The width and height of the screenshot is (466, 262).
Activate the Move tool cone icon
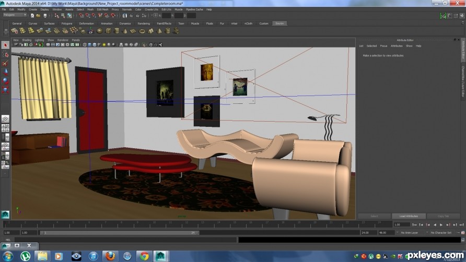point(5,72)
